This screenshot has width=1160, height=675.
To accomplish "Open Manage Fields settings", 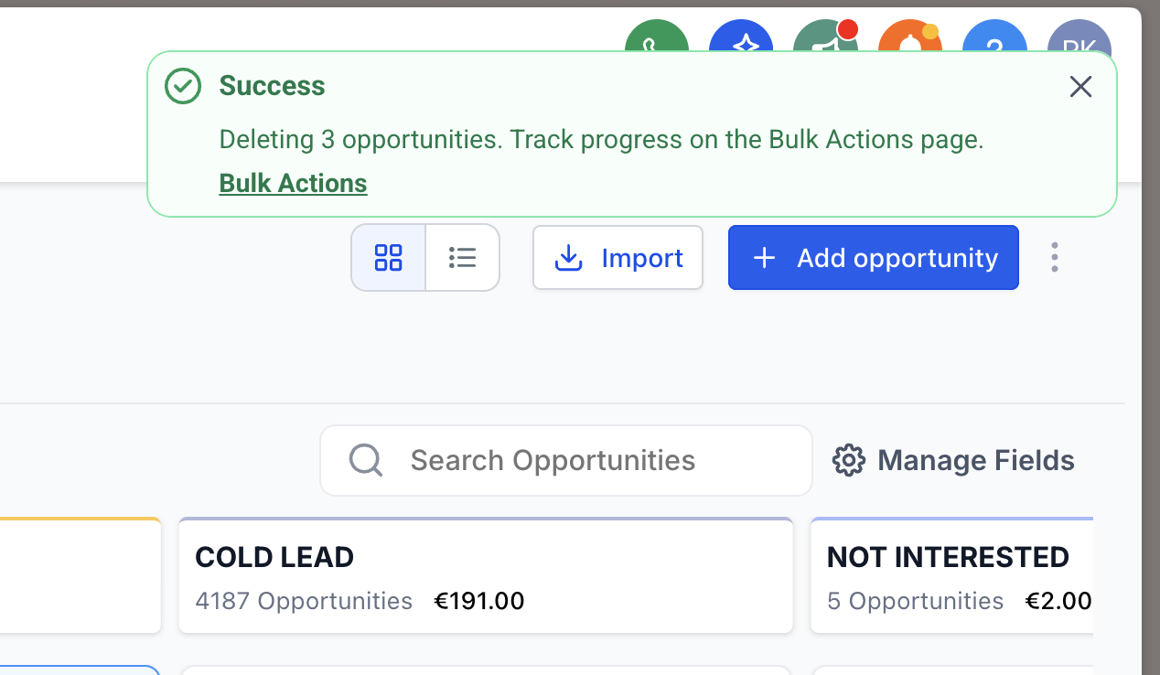I will (953, 460).
